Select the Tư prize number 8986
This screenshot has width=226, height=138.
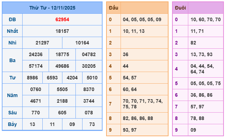32,78
